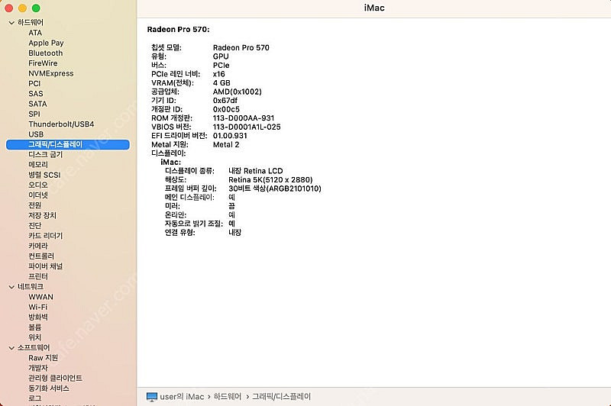Open 저장 장치 info
This screenshot has height=406, width=611.
(x=42, y=215)
